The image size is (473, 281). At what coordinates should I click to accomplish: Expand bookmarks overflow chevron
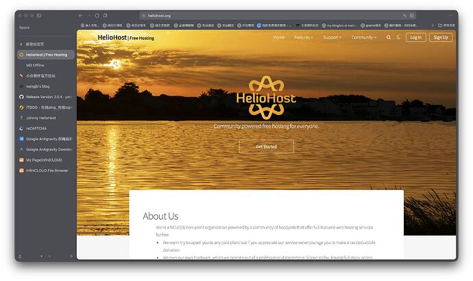[432, 25]
